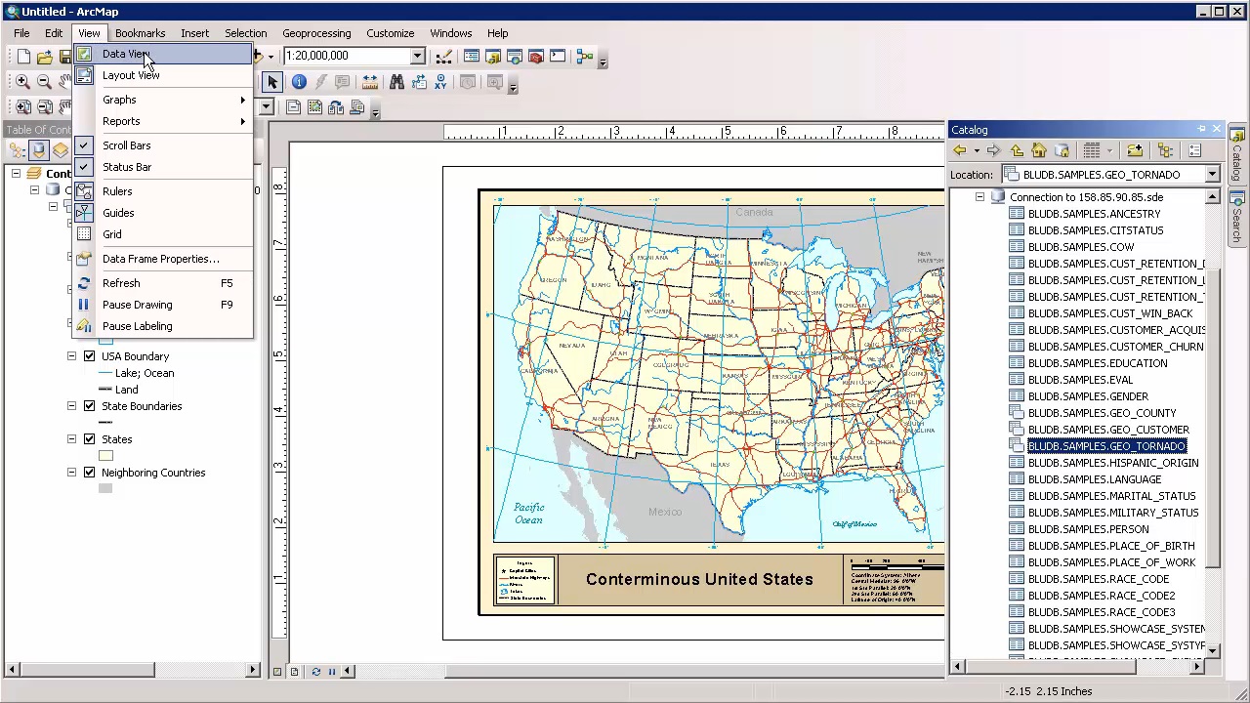Open the Graphs submenu
The height and width of the screenshot is (703, 1250).
162,100
